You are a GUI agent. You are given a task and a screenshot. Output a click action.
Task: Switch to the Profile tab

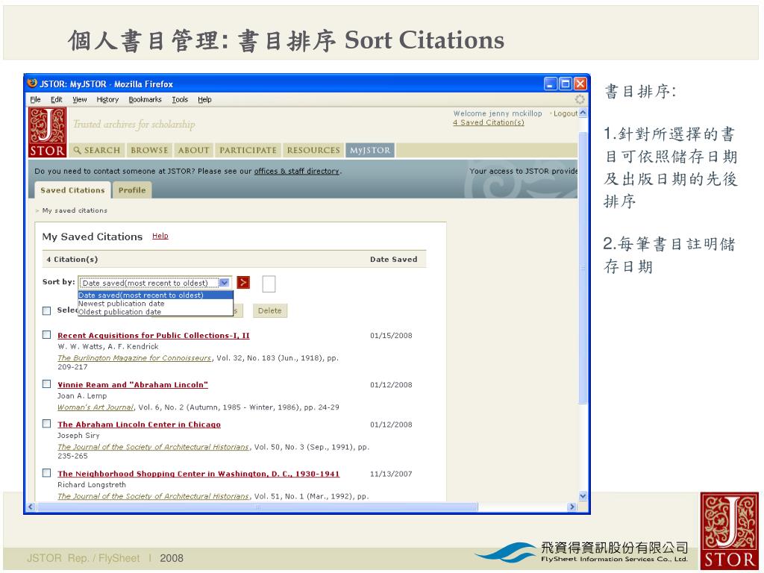tap(132, 190)
